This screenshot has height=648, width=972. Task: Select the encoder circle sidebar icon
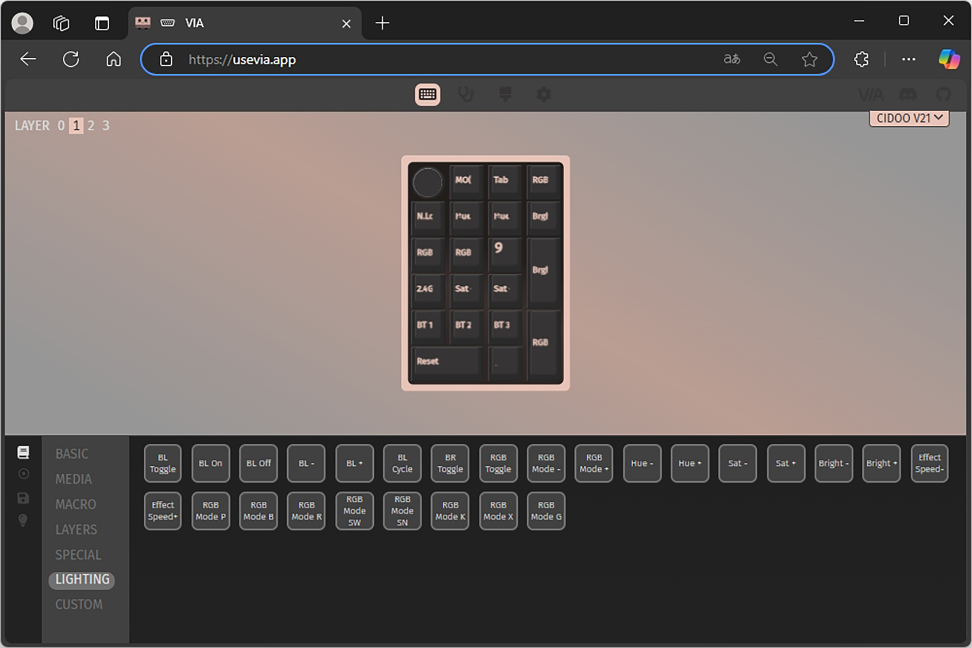click(23, 474)
